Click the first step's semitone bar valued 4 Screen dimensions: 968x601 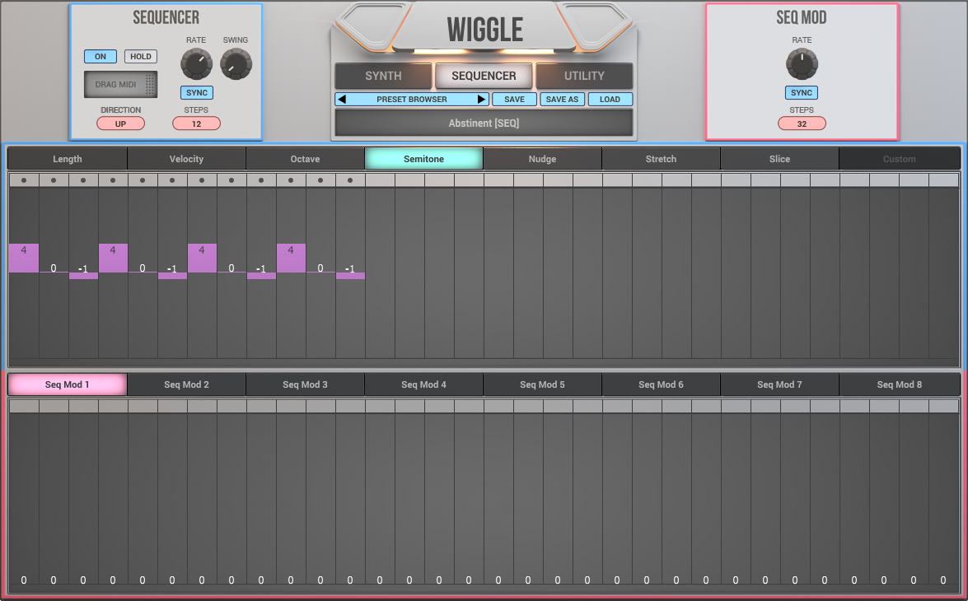point(24,258)
